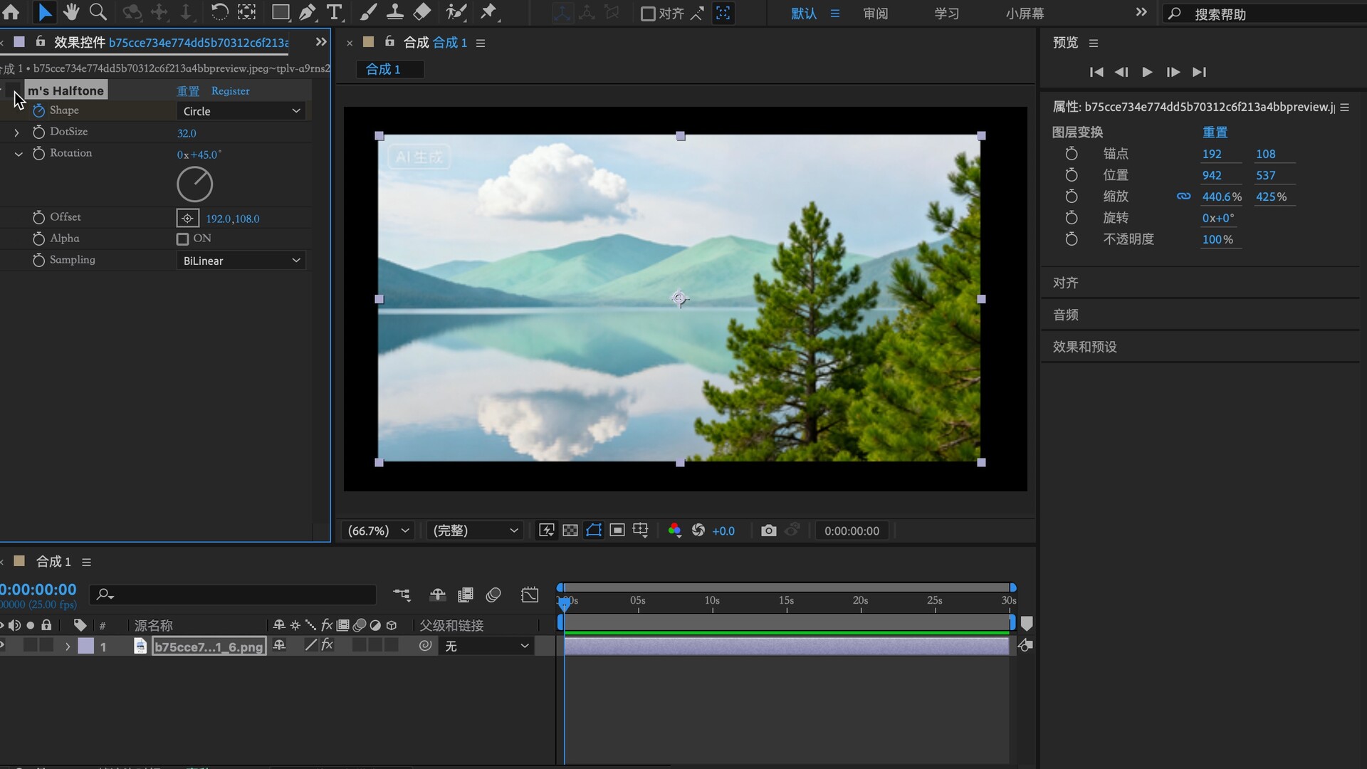Expand the DotSize property
Viewport: 1367px width, 769px height.
click(x=16, y=132)
